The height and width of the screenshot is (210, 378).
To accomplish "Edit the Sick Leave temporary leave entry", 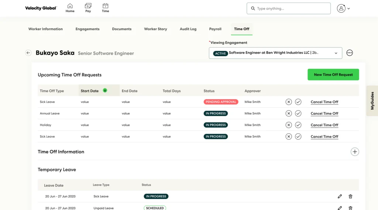I will 340,196.
